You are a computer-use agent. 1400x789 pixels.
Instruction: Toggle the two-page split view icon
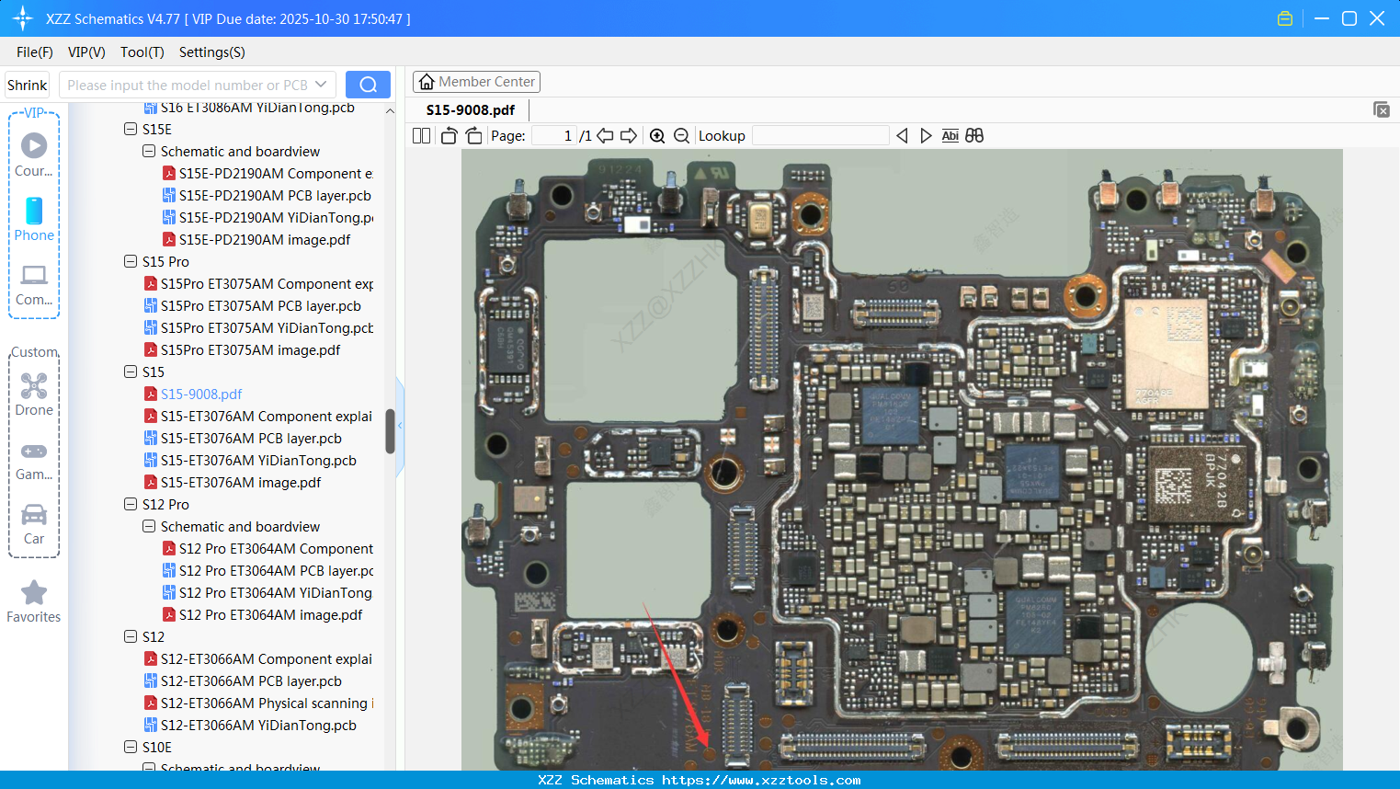[421, 136]
